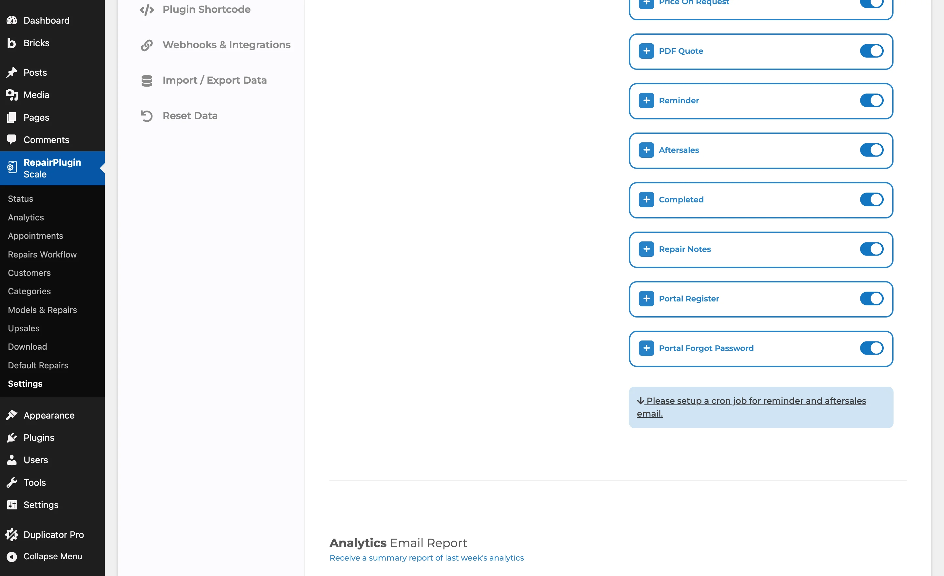Viewport: 944px width, 576px height.
Task: Open the Status submenu item
Action: click(x=21, y=199)
